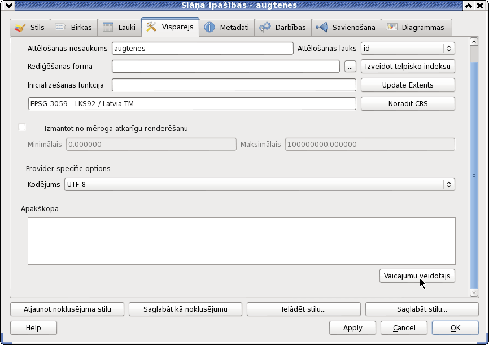Click the Saglabāt stilu... button
The height and width of the screenshot is (345, 489).
point(422,309)
